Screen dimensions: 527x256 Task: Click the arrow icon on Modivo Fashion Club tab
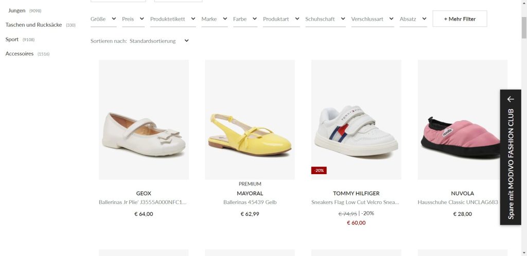point(511,99)
